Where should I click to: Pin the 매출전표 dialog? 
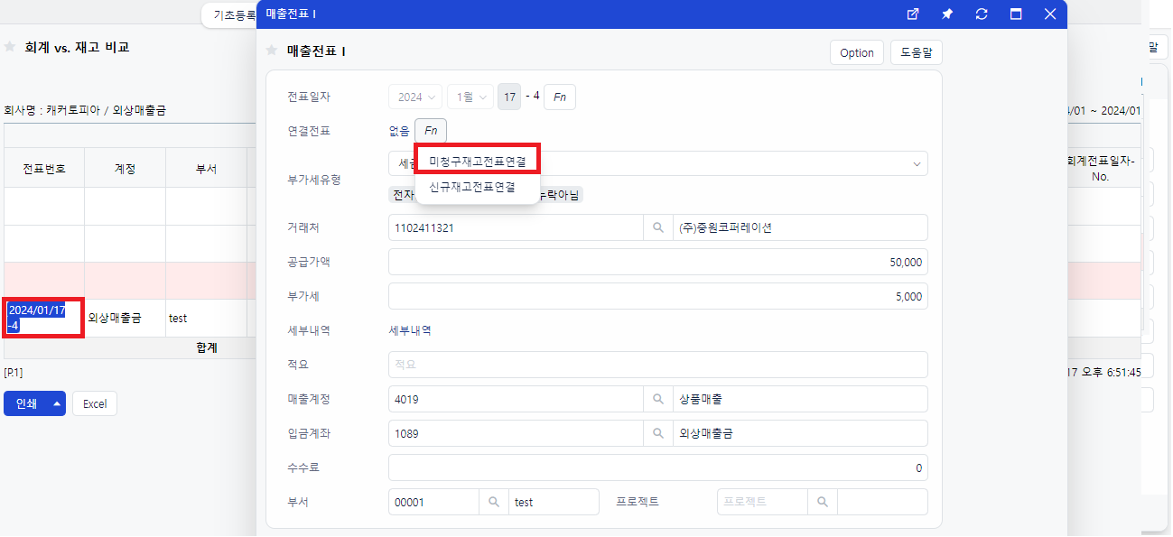pyautogui.click(x=947, y=14)
